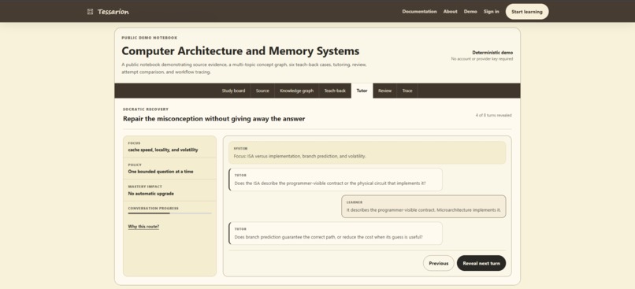Click Sign in
The height and width of the screenshot is (289, 635).
click(x=491, y=12)
